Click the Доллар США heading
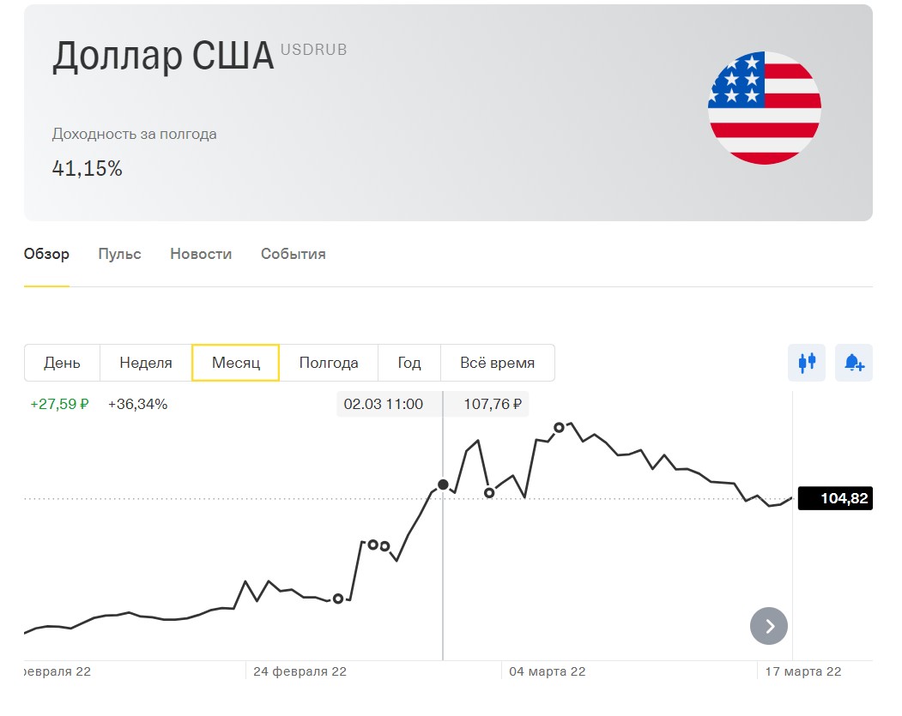Image resolution: width=902 pixels, height=716 pixels. tap(163, 57)
